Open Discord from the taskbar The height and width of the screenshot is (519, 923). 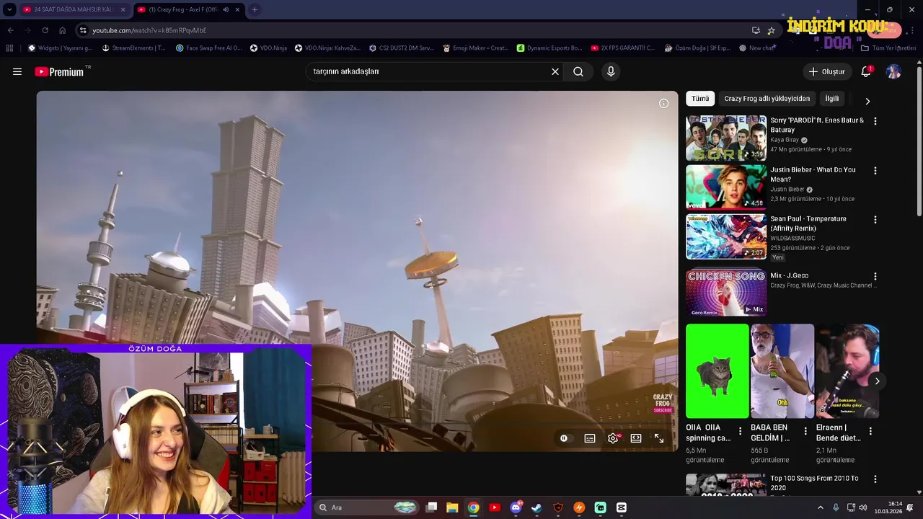click(516, 507)
